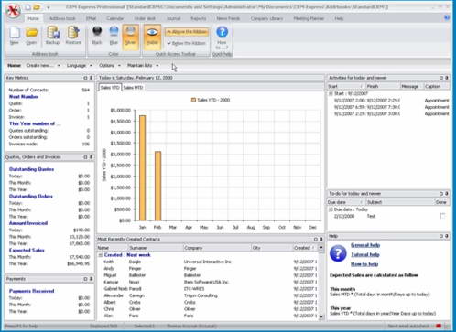456x332 pixels.
Task: Maximize the Key Metrics panel
Action: [x=85, y=78]
